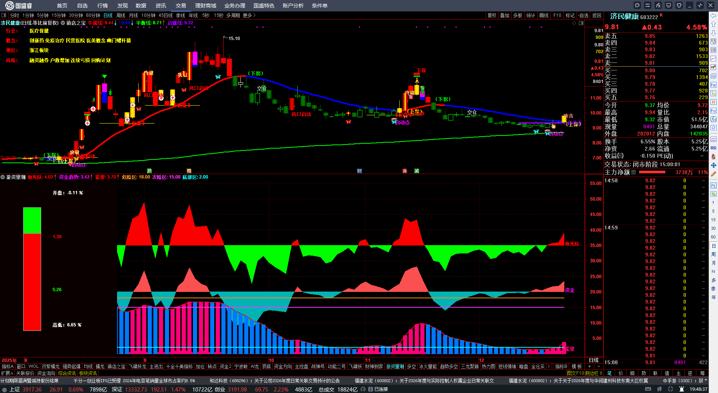Click the scrolling news about 和达科技

pos(274,381)
